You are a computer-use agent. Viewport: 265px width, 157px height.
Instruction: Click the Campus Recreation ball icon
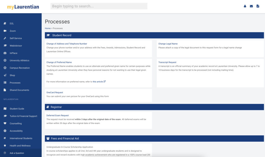click(x=5, y=68)
